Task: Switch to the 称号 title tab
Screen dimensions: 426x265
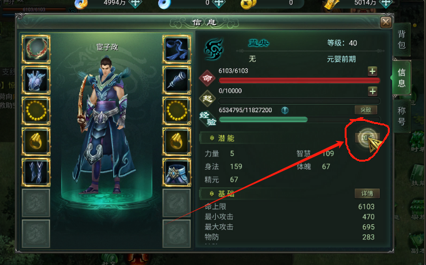Action: coord(402,116)
